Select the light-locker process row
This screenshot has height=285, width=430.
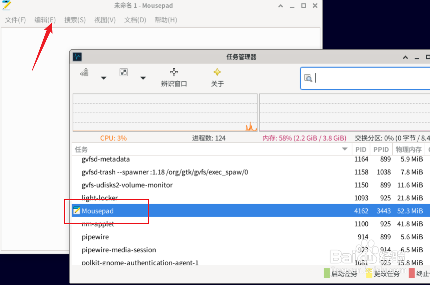pyautogui.click(x=251, y=198)
